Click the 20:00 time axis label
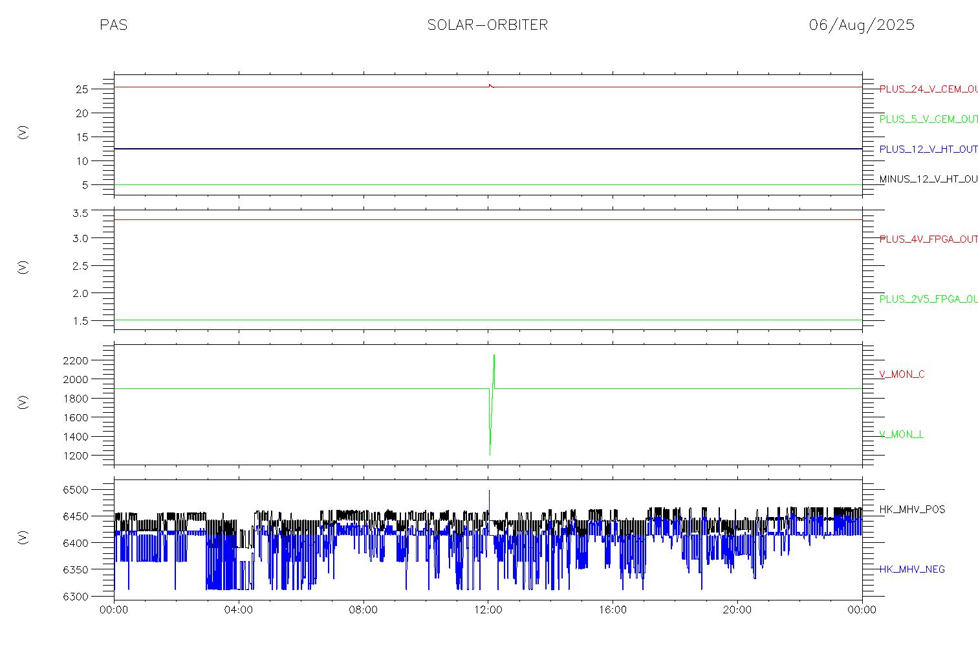Viewport: 978px width, 660px height. 737,610
